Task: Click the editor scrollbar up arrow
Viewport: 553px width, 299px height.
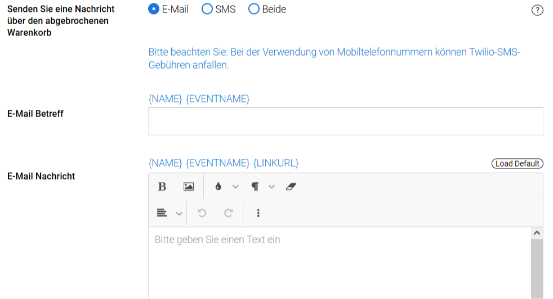Action: click(x=537, y=233)
